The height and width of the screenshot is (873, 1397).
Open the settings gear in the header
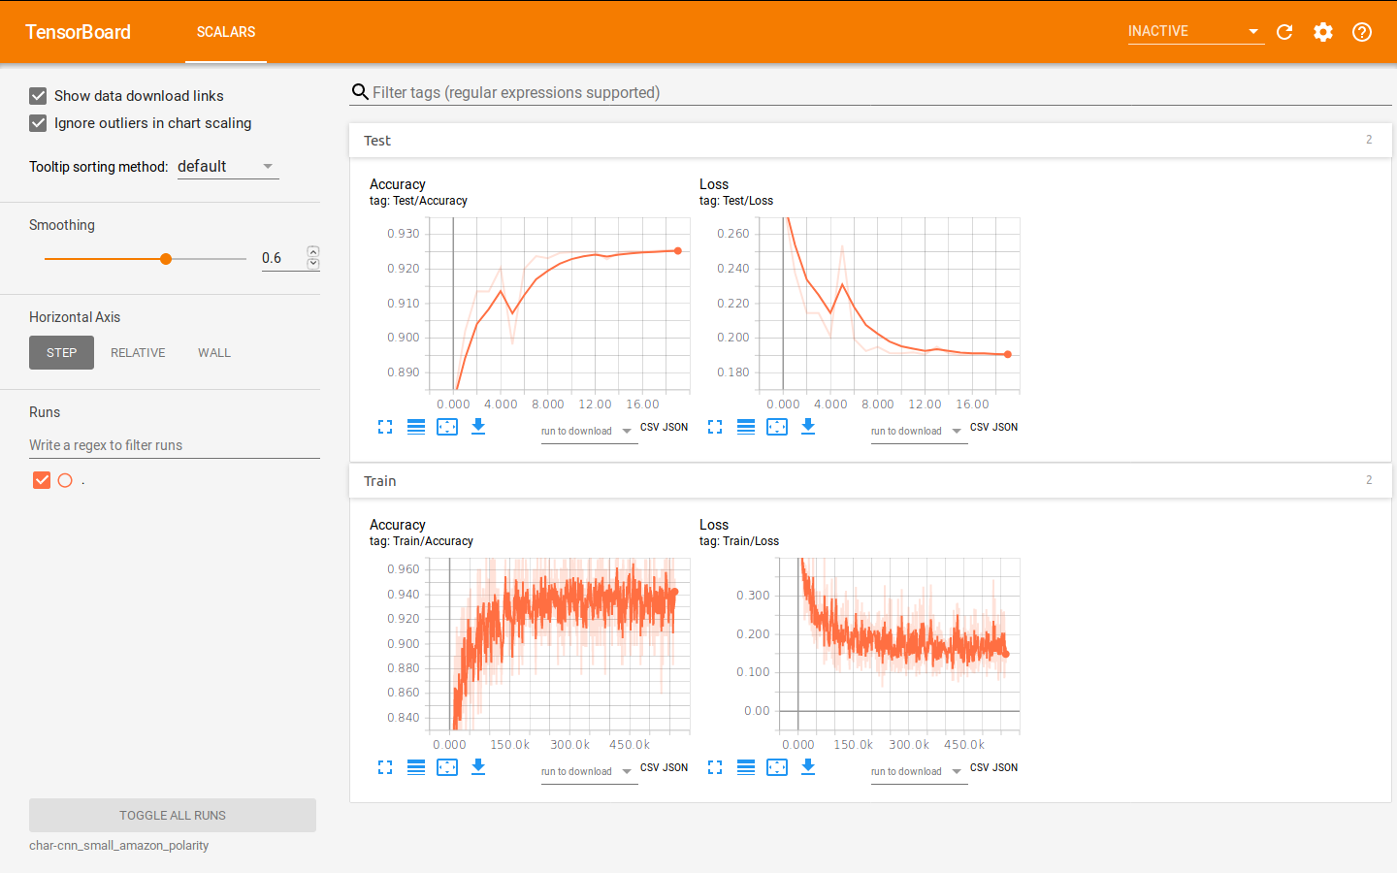click(1323, 32)
